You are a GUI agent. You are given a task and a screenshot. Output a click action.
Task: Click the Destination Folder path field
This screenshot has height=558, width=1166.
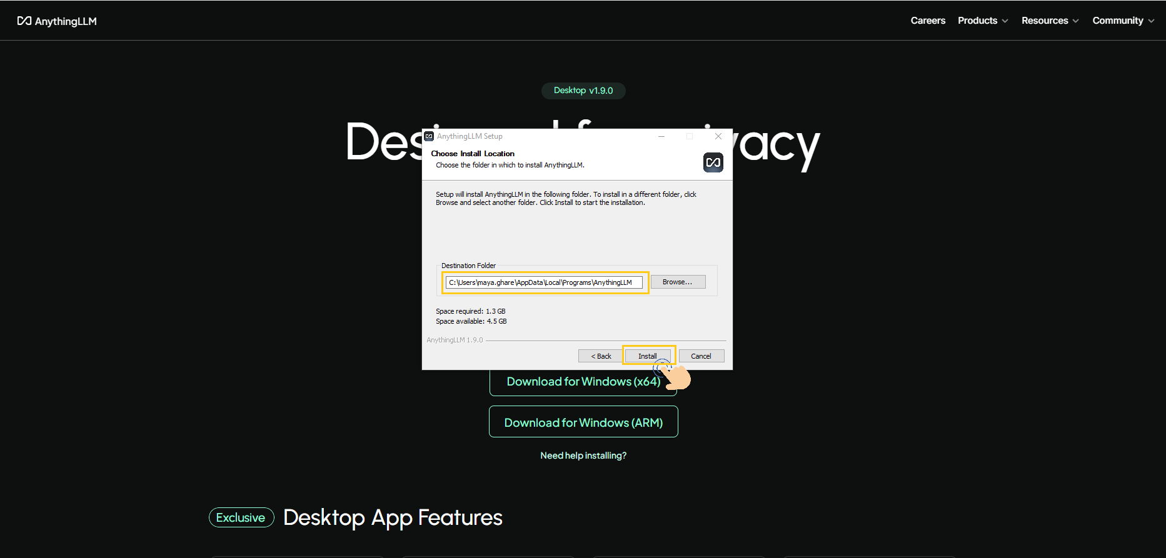coord(544,282)
